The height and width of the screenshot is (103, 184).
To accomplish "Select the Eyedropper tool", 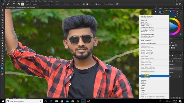I will pos(3,25).
